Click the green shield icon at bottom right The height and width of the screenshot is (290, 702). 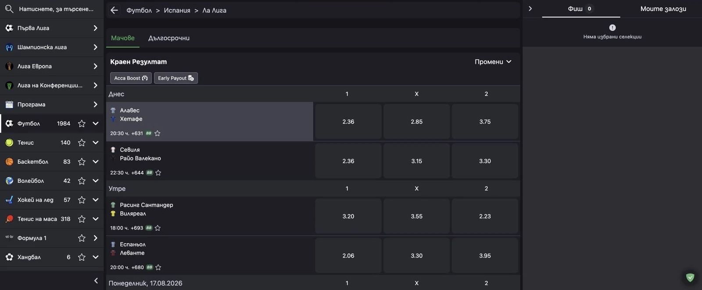(x=690, y=277)
